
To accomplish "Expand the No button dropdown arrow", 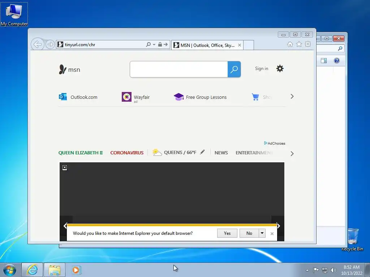I will [x=262, y=233].
